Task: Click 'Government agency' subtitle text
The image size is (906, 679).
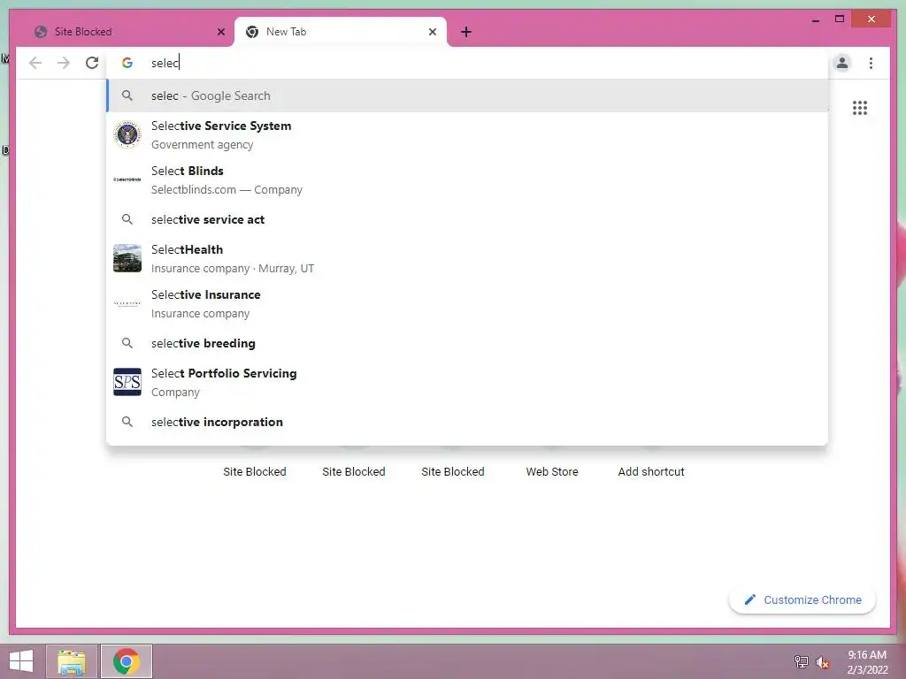Action: click(x=203, y=144)
